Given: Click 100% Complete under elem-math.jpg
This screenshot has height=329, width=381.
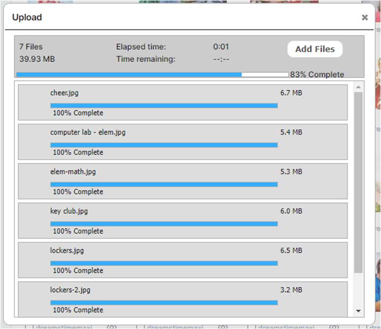Looking at the screenshot, I should click(x=78, y=192).
